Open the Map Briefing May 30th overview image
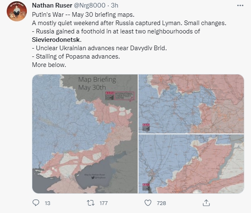This screenshot has width=251, height=213. (85, 134)
